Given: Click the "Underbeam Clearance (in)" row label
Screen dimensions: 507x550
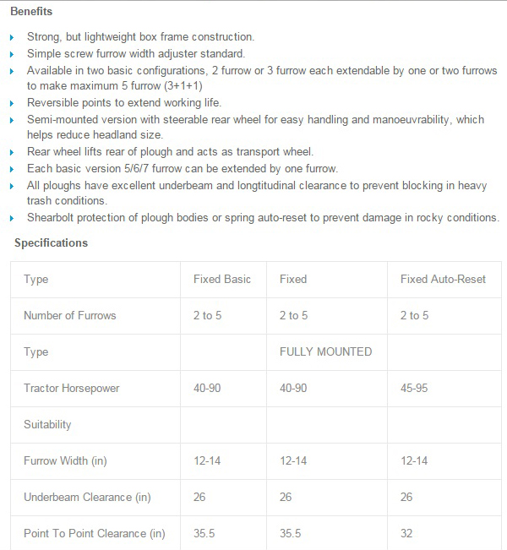Looking at the screenshot, I should pos(87,497).
